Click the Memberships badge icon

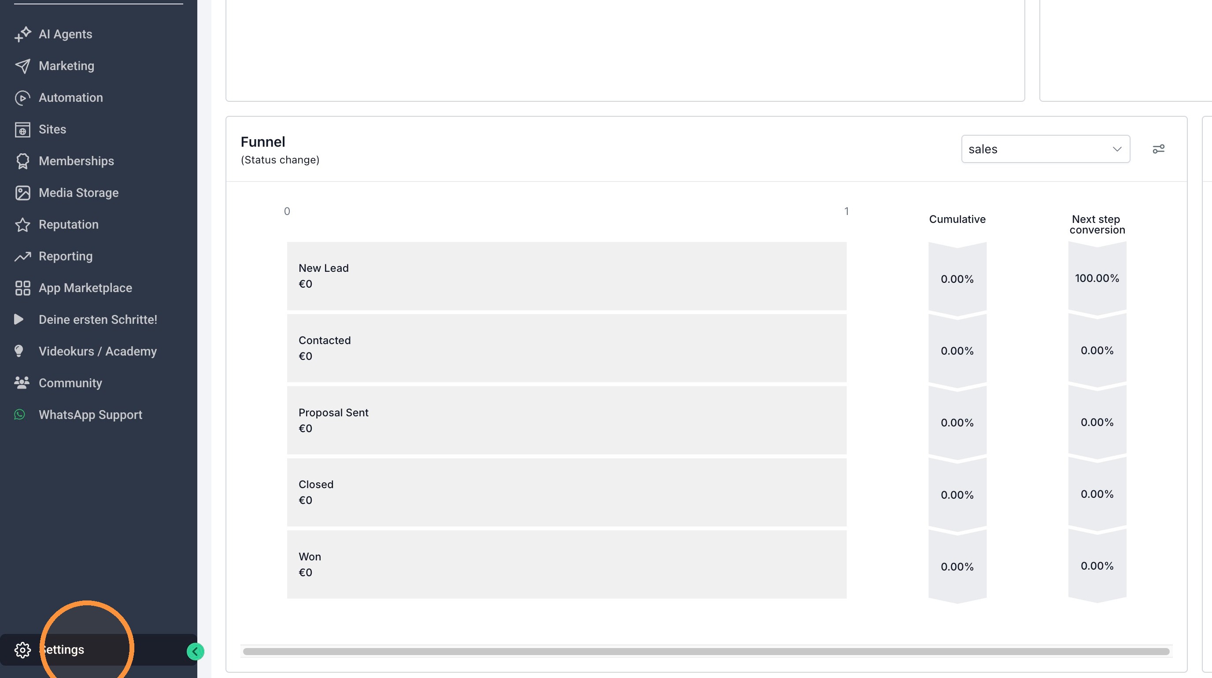point(22,161)
